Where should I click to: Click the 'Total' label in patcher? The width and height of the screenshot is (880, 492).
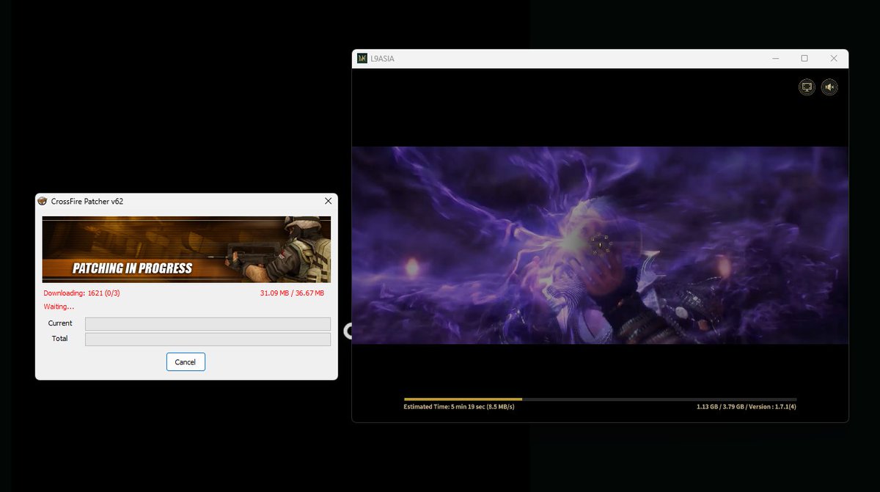pos(59,339)
